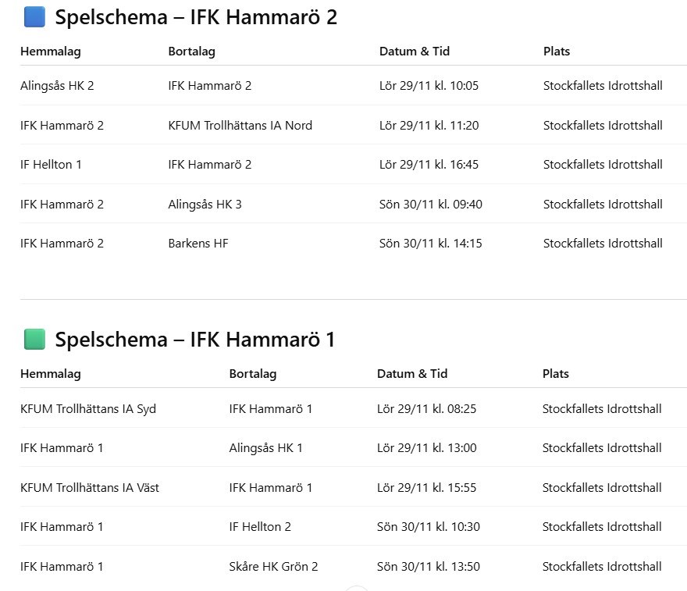Click KFUM Trollhättans IA Väst team name
This screenshot has height=591, width=687.
coord(90,488)
